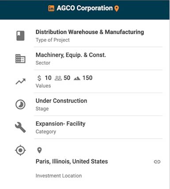This screenshot has width=170, height=189.
Task: Click the 150 area value
Action: coord(87,78)
